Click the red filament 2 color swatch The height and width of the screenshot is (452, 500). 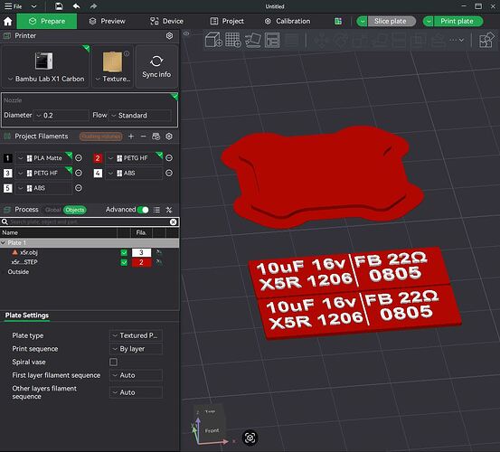click(98, 158)
